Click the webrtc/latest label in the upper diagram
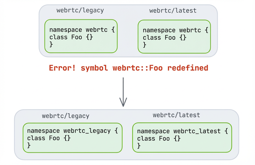The image size is (255, 165). click(x=173, y=11)
